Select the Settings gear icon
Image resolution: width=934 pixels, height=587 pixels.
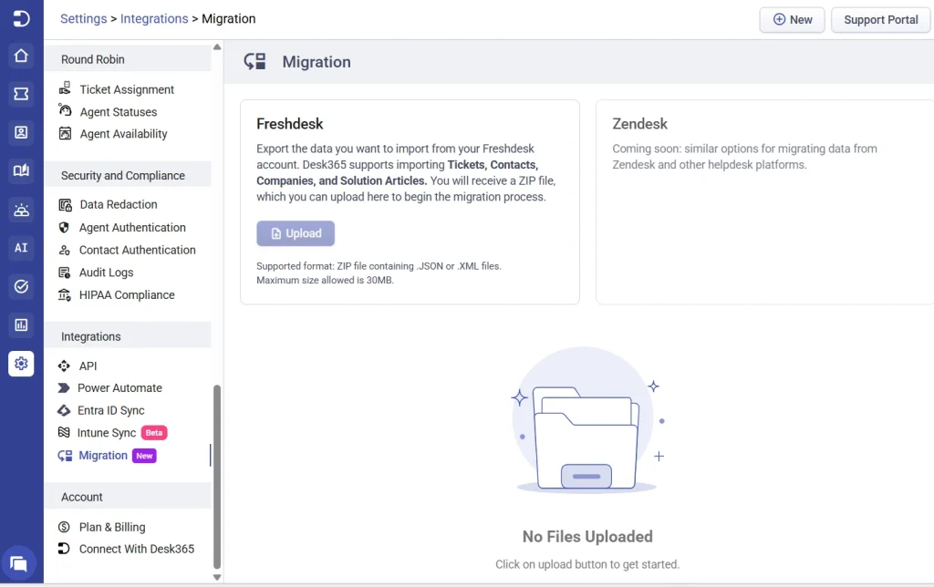(x=21, y=363)
